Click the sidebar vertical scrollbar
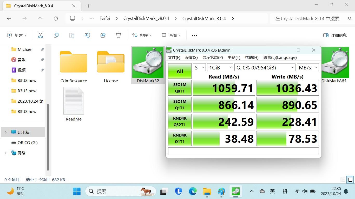This screenshot has height=199, width=355. click(x=48, y=137)
